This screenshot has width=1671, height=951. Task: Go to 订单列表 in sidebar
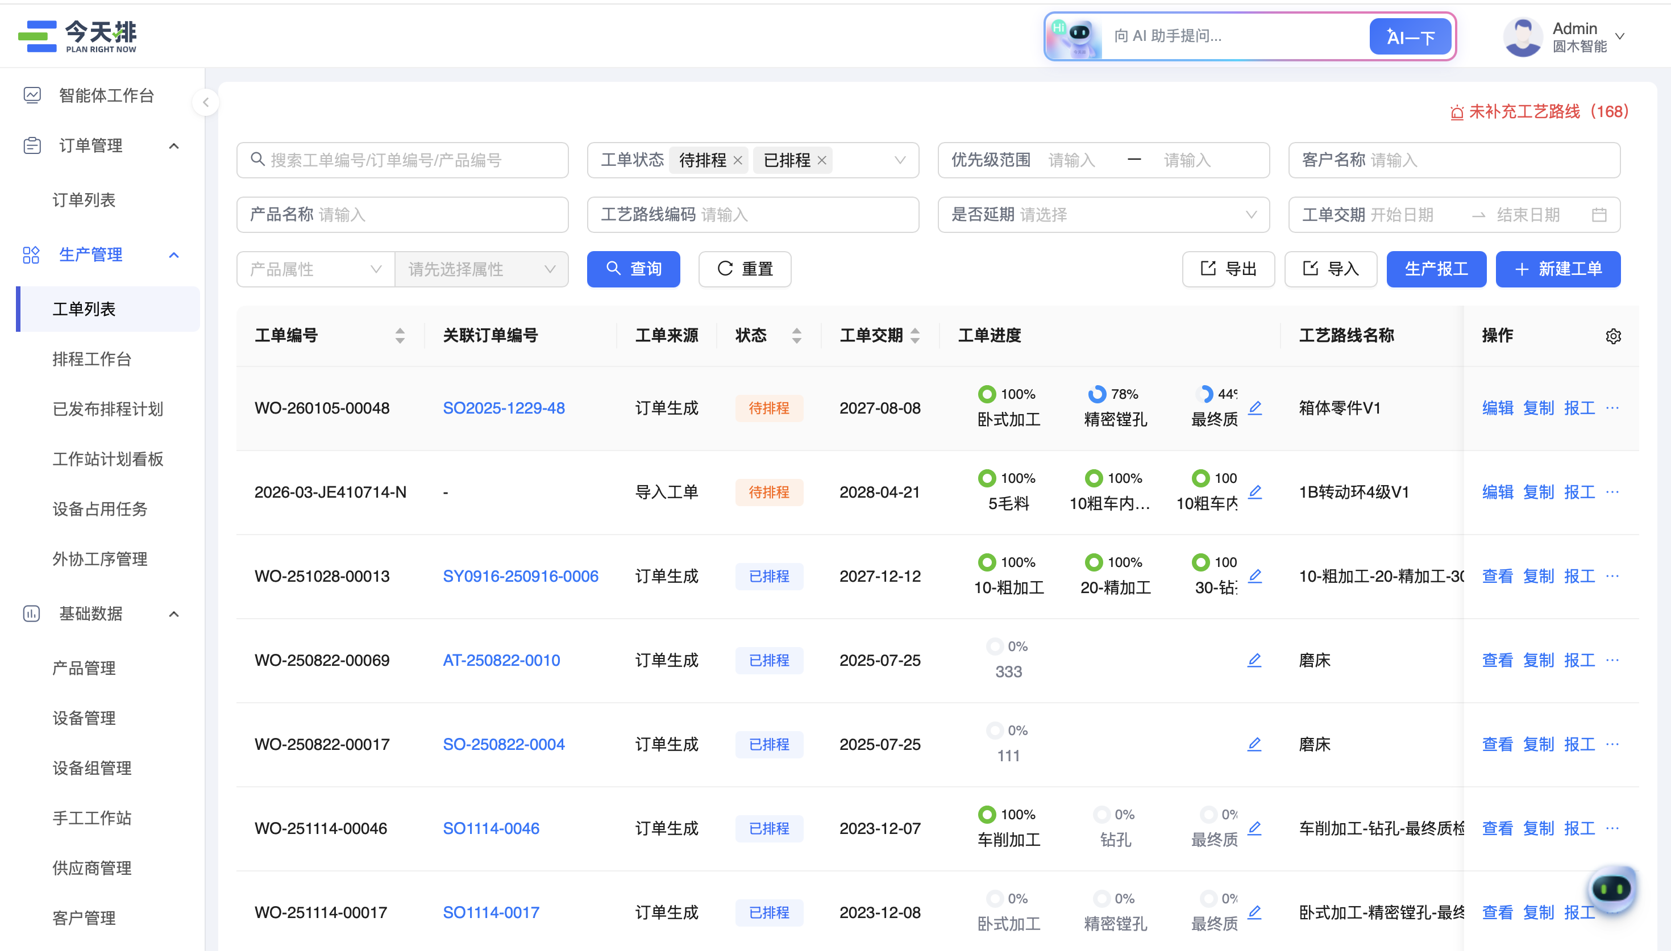click(x=84, y=200)
